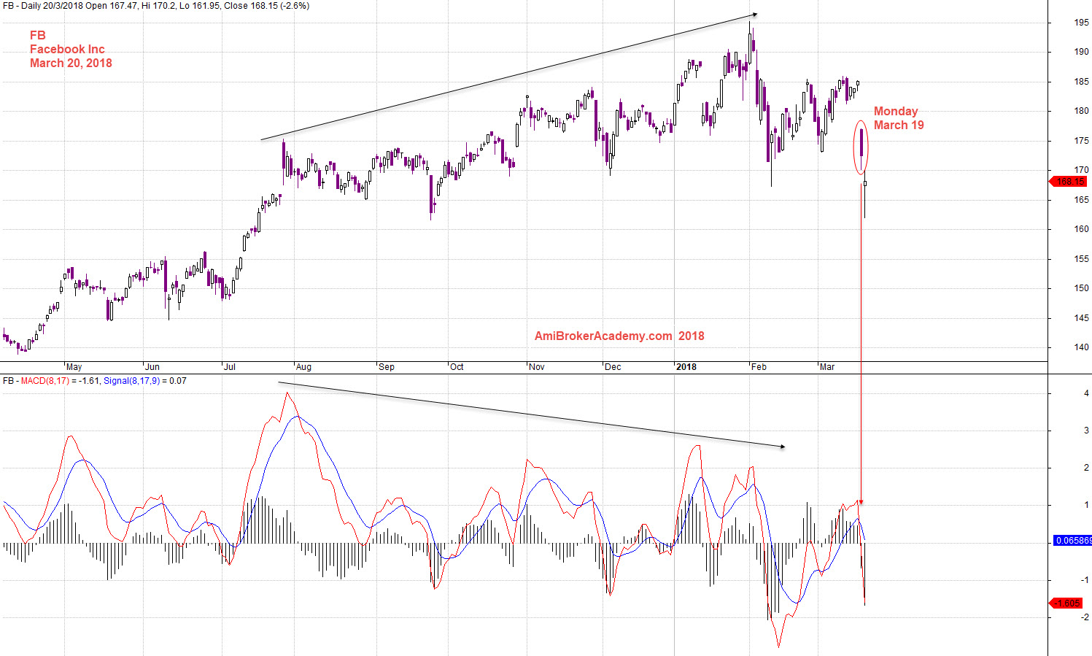Click the 180 price axis label
Image resolution: width=1092 pixels, height=656 pixels.
click(x=1082, y=112)
